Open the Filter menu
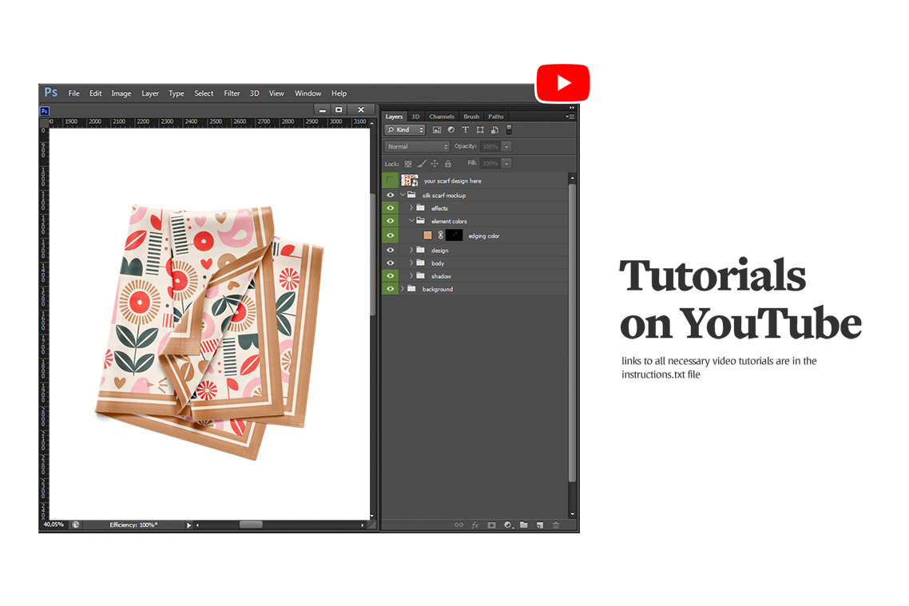 (232, 93)
